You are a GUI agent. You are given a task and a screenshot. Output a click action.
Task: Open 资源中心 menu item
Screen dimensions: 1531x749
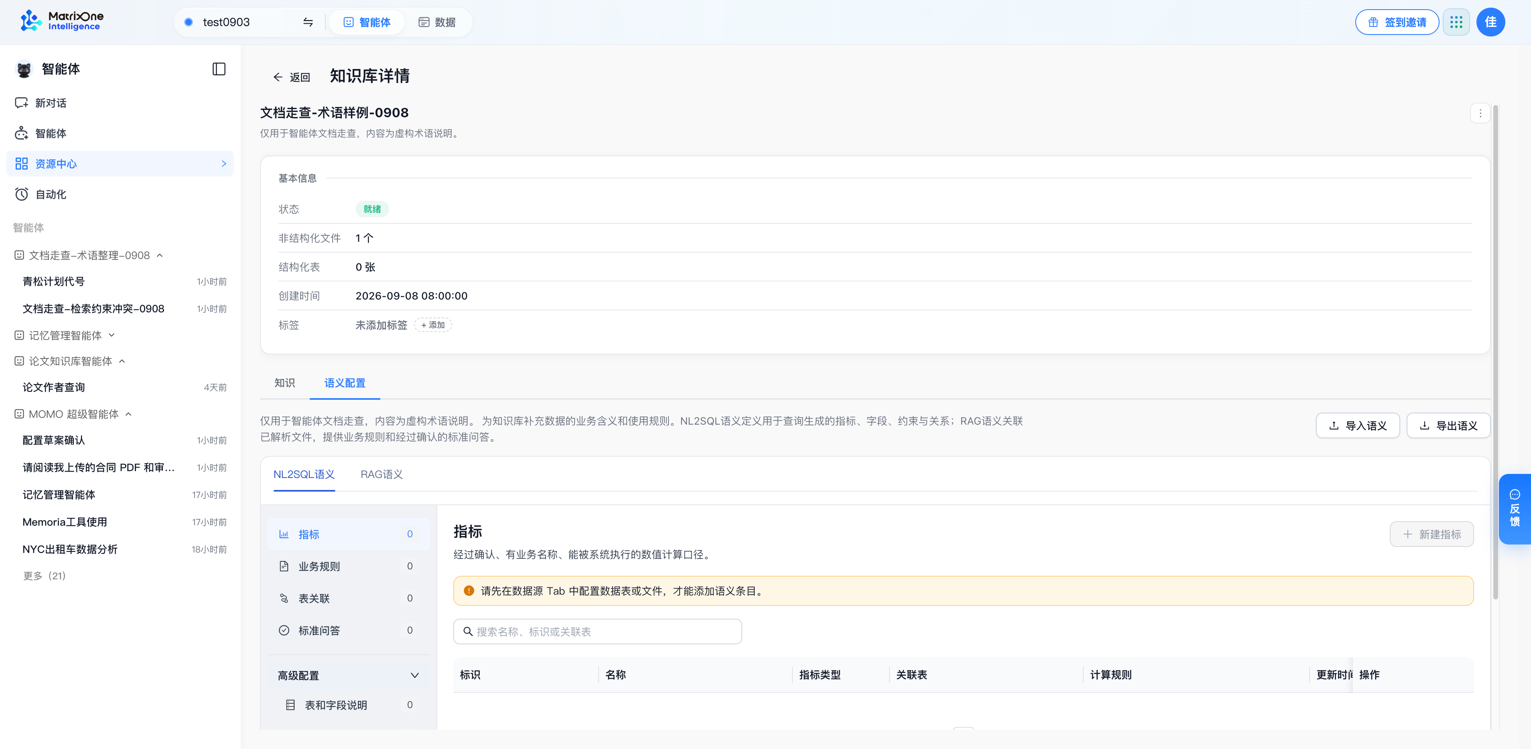pos(120,163)
